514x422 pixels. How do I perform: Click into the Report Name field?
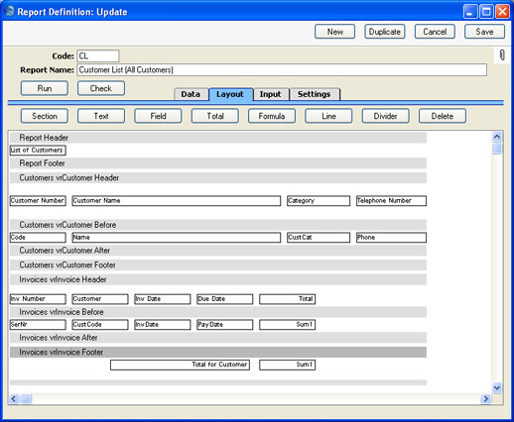pyautogui.click(x=282, y=70)
